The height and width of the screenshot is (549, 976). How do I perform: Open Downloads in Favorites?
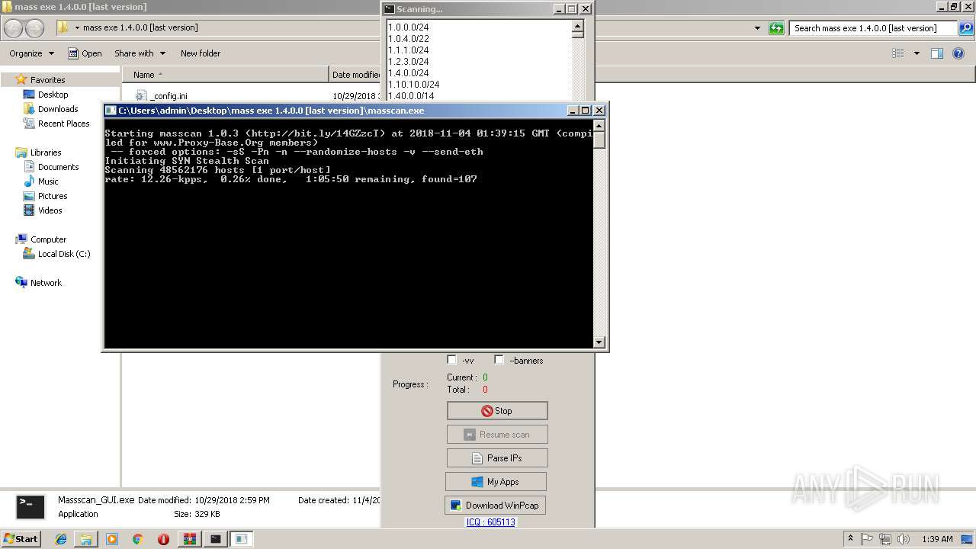point(58,109)
